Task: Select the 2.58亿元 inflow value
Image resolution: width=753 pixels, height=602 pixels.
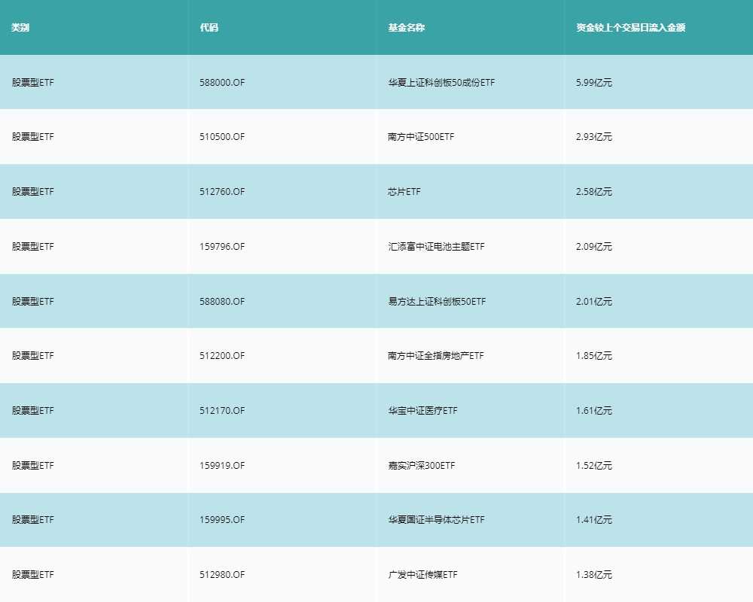Action: click(594, 192)
